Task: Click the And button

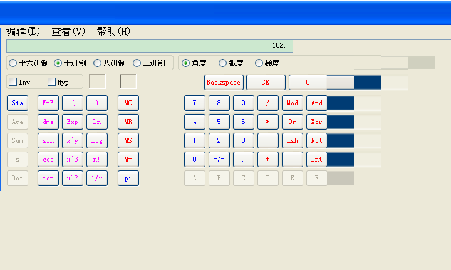Action: click(x=317, y=103)
